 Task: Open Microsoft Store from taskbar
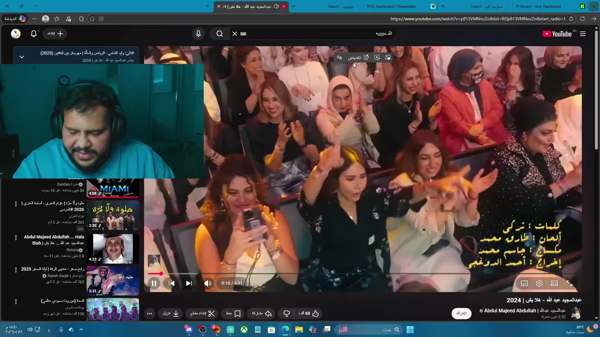271,330
